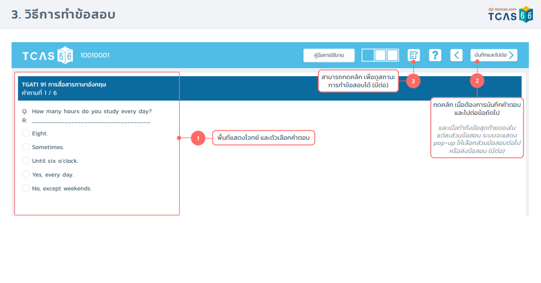Viewport: 541px width, 283px height.
Task: Select the middle layout box in the toolbar
Action: tap(380, 55)
